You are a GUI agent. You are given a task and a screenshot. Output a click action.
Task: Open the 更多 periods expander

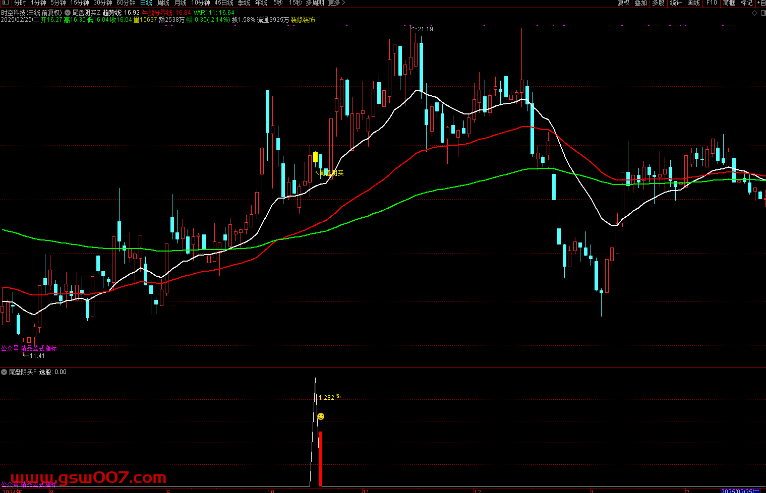[x=336, y=3]
